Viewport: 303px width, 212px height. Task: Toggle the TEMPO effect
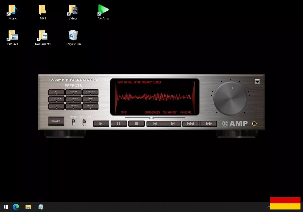[90, 99]
